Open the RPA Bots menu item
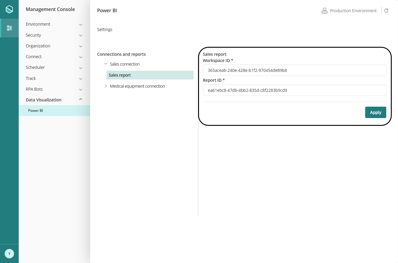The width and height of the screenshot is (398, 263). 34,89
